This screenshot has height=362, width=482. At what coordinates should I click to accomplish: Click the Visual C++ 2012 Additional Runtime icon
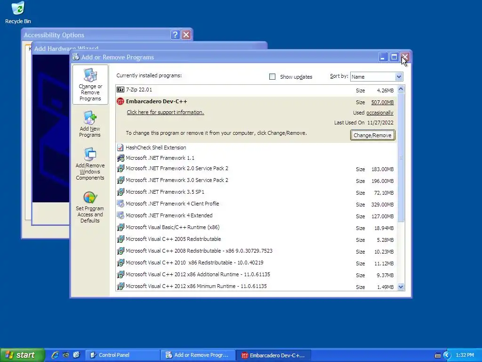[120, 275]
